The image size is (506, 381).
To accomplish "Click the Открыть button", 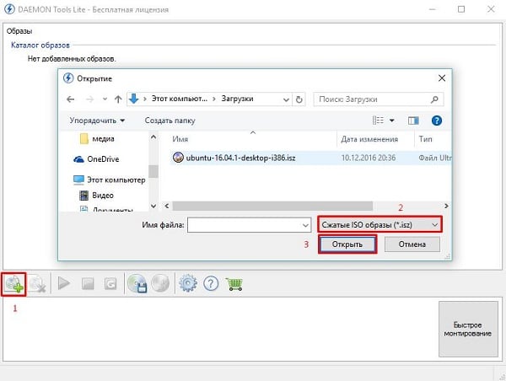I will (347, 244).
